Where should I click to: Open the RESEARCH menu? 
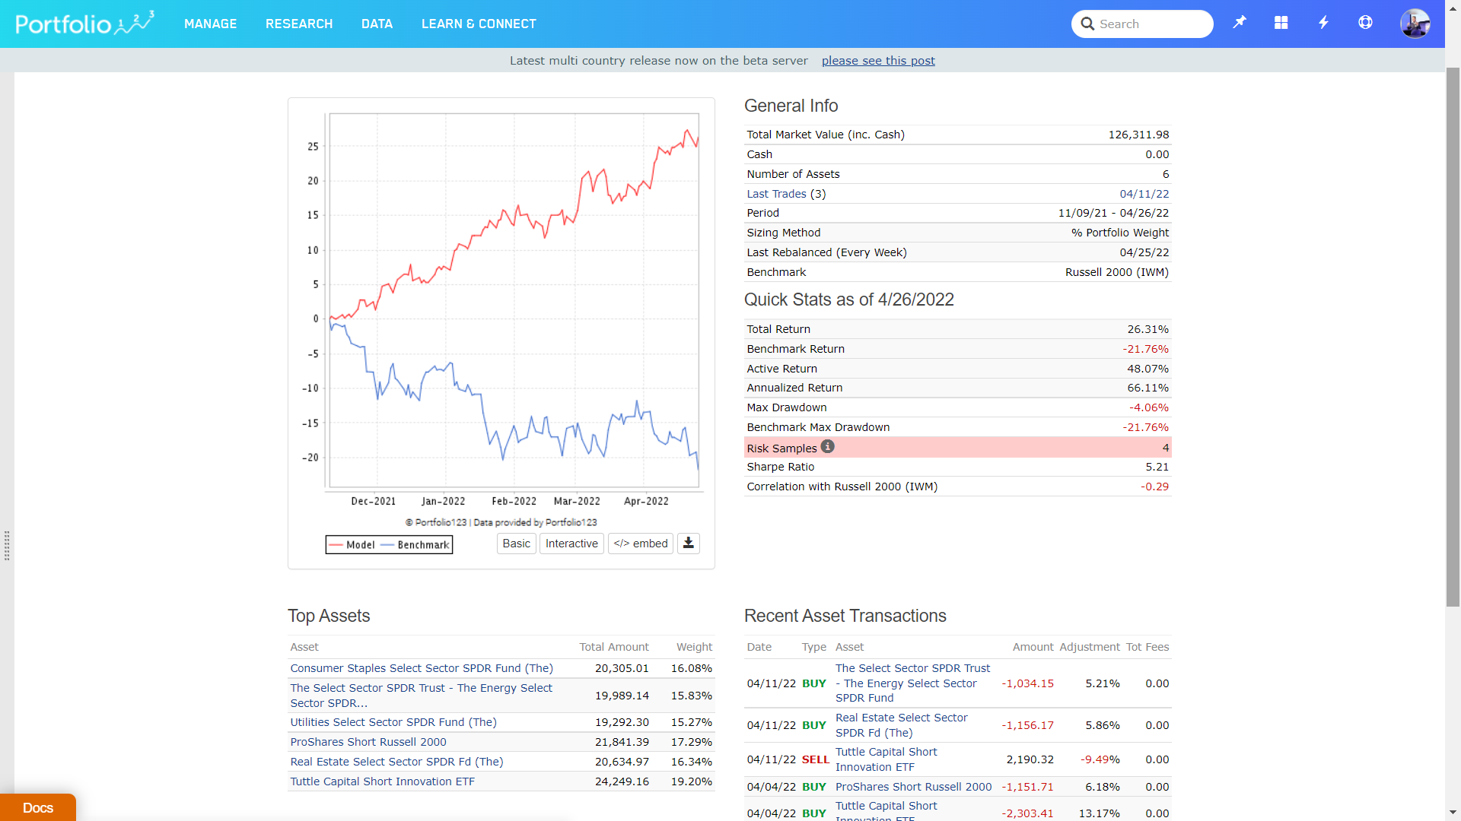[x=299, y=24]
